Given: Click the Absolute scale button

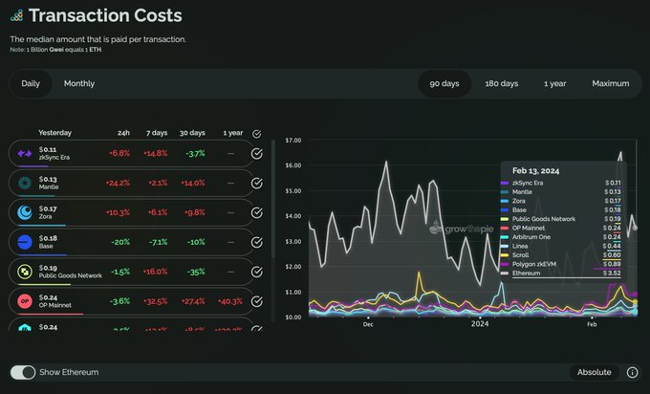Looking at the screenshot, I should tap(594, 372).
